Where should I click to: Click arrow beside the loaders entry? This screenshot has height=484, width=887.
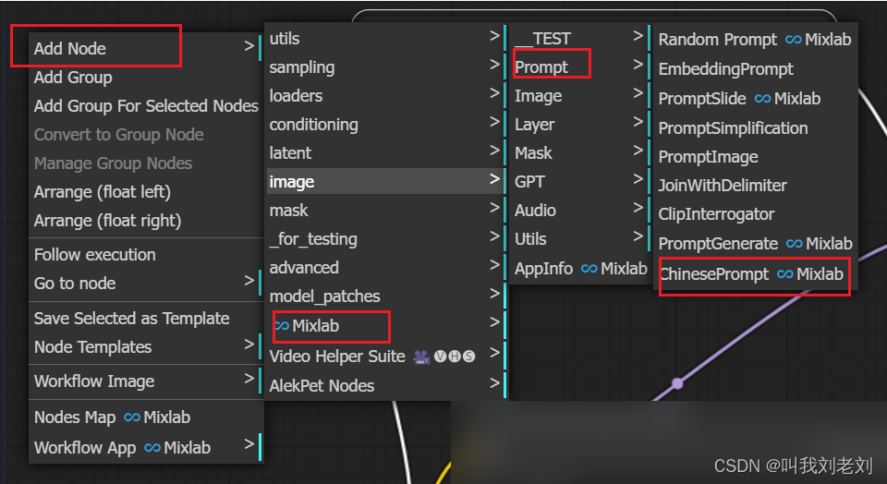coord(495,93)
